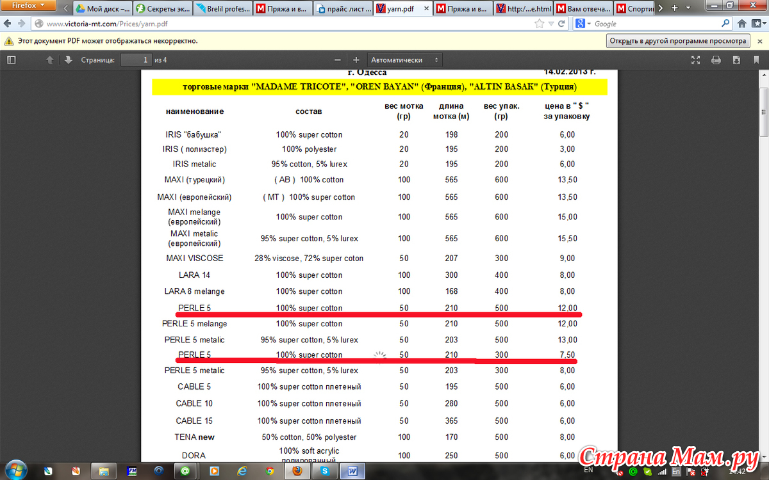This screenshot has height=480, width=769.
Task: Switch to the 'Секреты эк...' tab
Action: 163,9
